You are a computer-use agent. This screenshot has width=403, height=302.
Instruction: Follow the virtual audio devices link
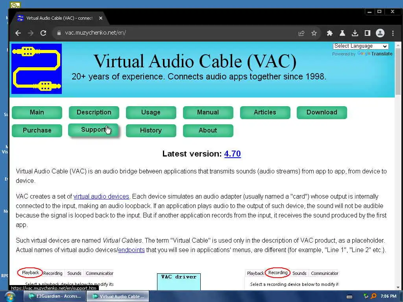(x=101, y=197)
